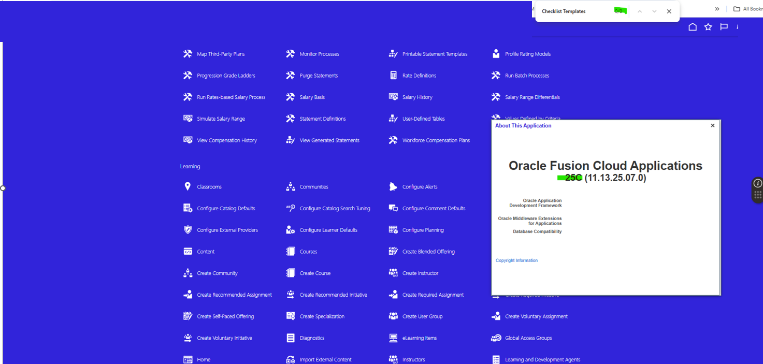The image size is (763, 364).
Task: Open Create Self-Paced Offering
Action: pyautogui.click(x=225, y=316)
